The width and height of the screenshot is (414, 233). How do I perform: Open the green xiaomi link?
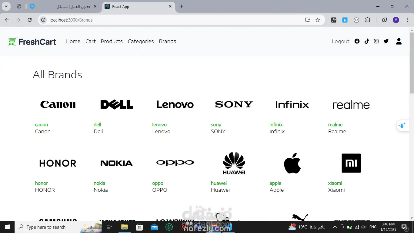[335, 183]
